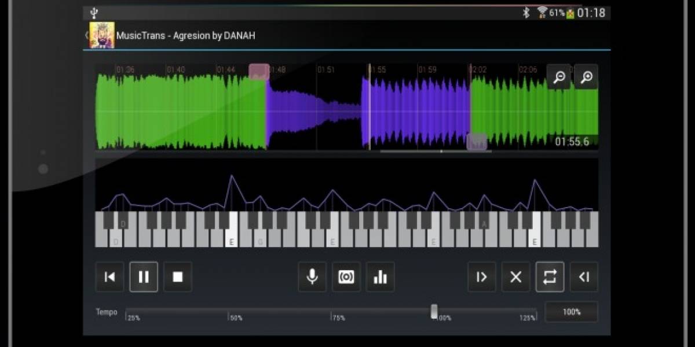The image size is (695, 347).
Task: Click the 25% mark on the tempo scale
Action: [134, 318]
